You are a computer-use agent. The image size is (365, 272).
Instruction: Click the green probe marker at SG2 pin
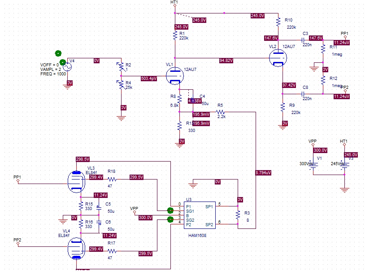[x=170, y=219]
